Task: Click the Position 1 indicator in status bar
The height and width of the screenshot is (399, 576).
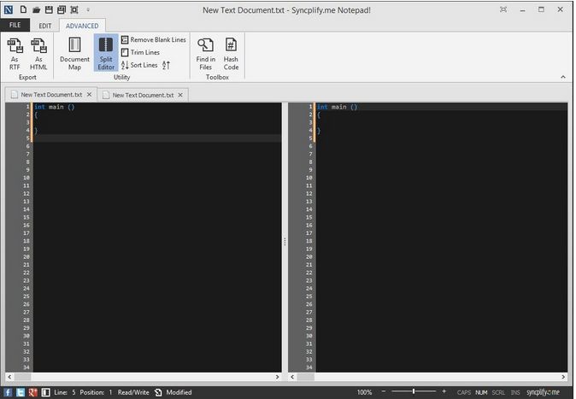Action: (x=96, y=392)
